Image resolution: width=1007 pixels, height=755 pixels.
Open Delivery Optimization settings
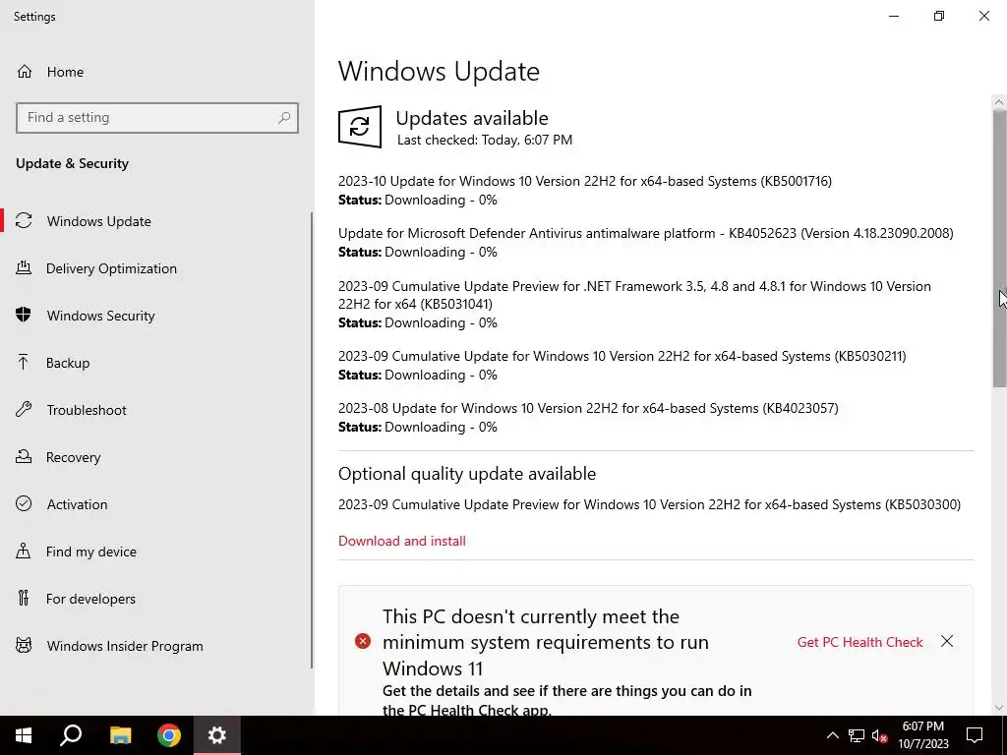(x=156, y=268)
